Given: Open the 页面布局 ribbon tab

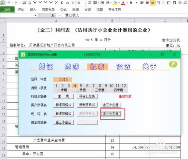Looking at the screenshot, I should [x=48, y=10].
